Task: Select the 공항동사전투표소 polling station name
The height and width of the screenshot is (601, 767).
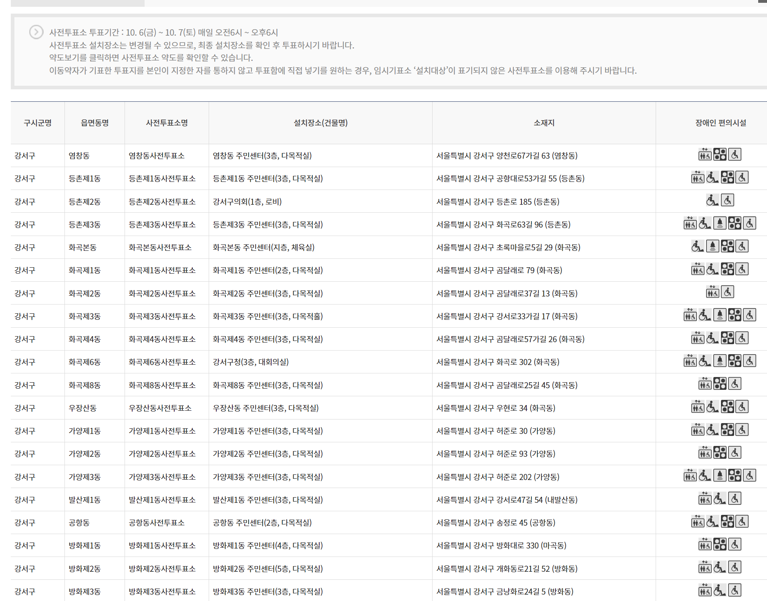Action: [x=157, y=523]
